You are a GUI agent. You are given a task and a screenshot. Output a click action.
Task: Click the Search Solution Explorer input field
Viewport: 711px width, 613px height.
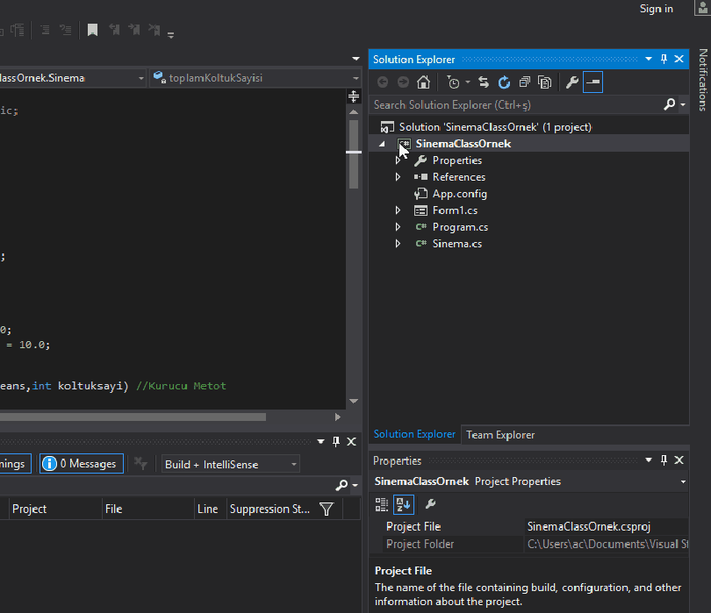pos(517,104)
